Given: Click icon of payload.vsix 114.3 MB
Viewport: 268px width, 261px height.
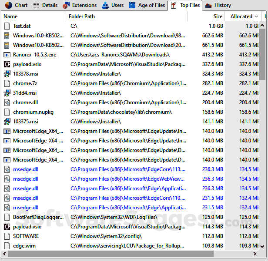Looking at the screenshot, I should click(x=7, y=227).
